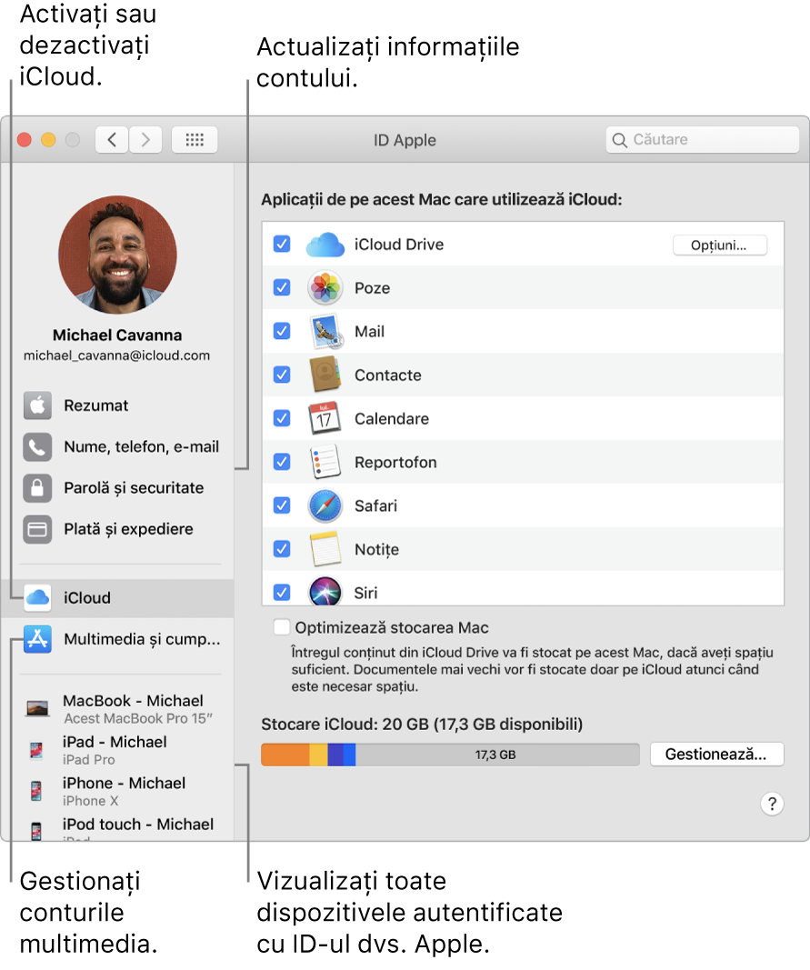
Task: Select Parolă și securitate in sidebar
Action: [x=117, y=488]
